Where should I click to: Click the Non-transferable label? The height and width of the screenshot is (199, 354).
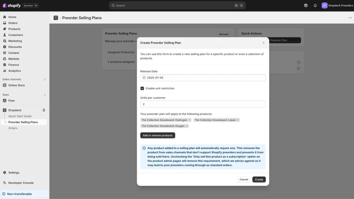coord(19,194)
